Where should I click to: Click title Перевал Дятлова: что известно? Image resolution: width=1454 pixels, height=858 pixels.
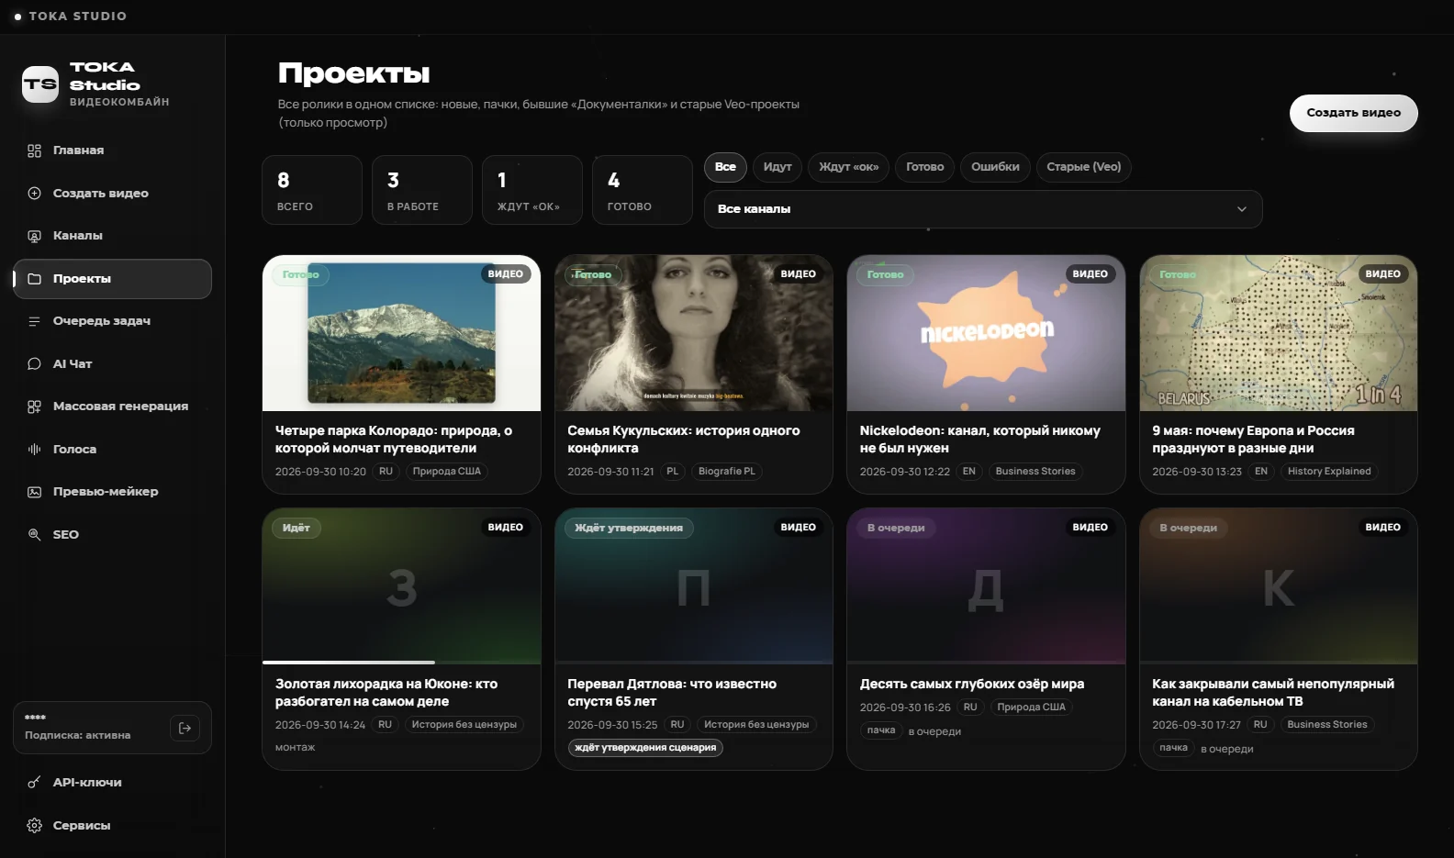coord(672,693)
